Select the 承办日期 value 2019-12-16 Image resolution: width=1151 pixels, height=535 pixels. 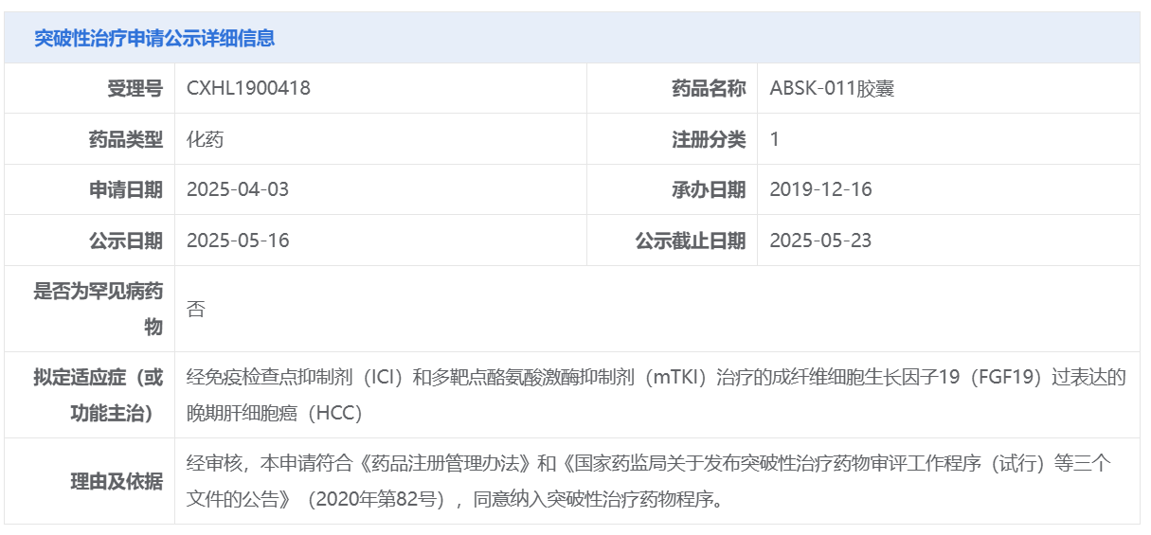click(x=820, y=189)
